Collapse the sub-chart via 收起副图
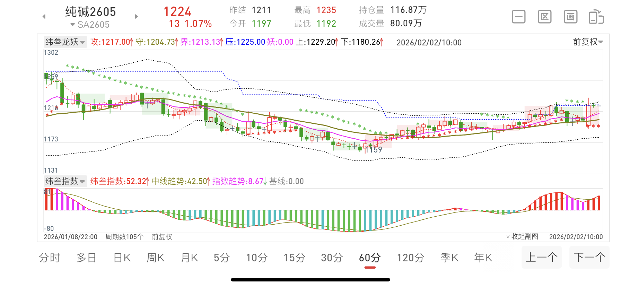Viewport: 621px width, 287px height. (x=522, y=236)
